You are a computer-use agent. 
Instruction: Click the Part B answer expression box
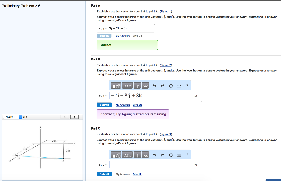tap(126, 95)
